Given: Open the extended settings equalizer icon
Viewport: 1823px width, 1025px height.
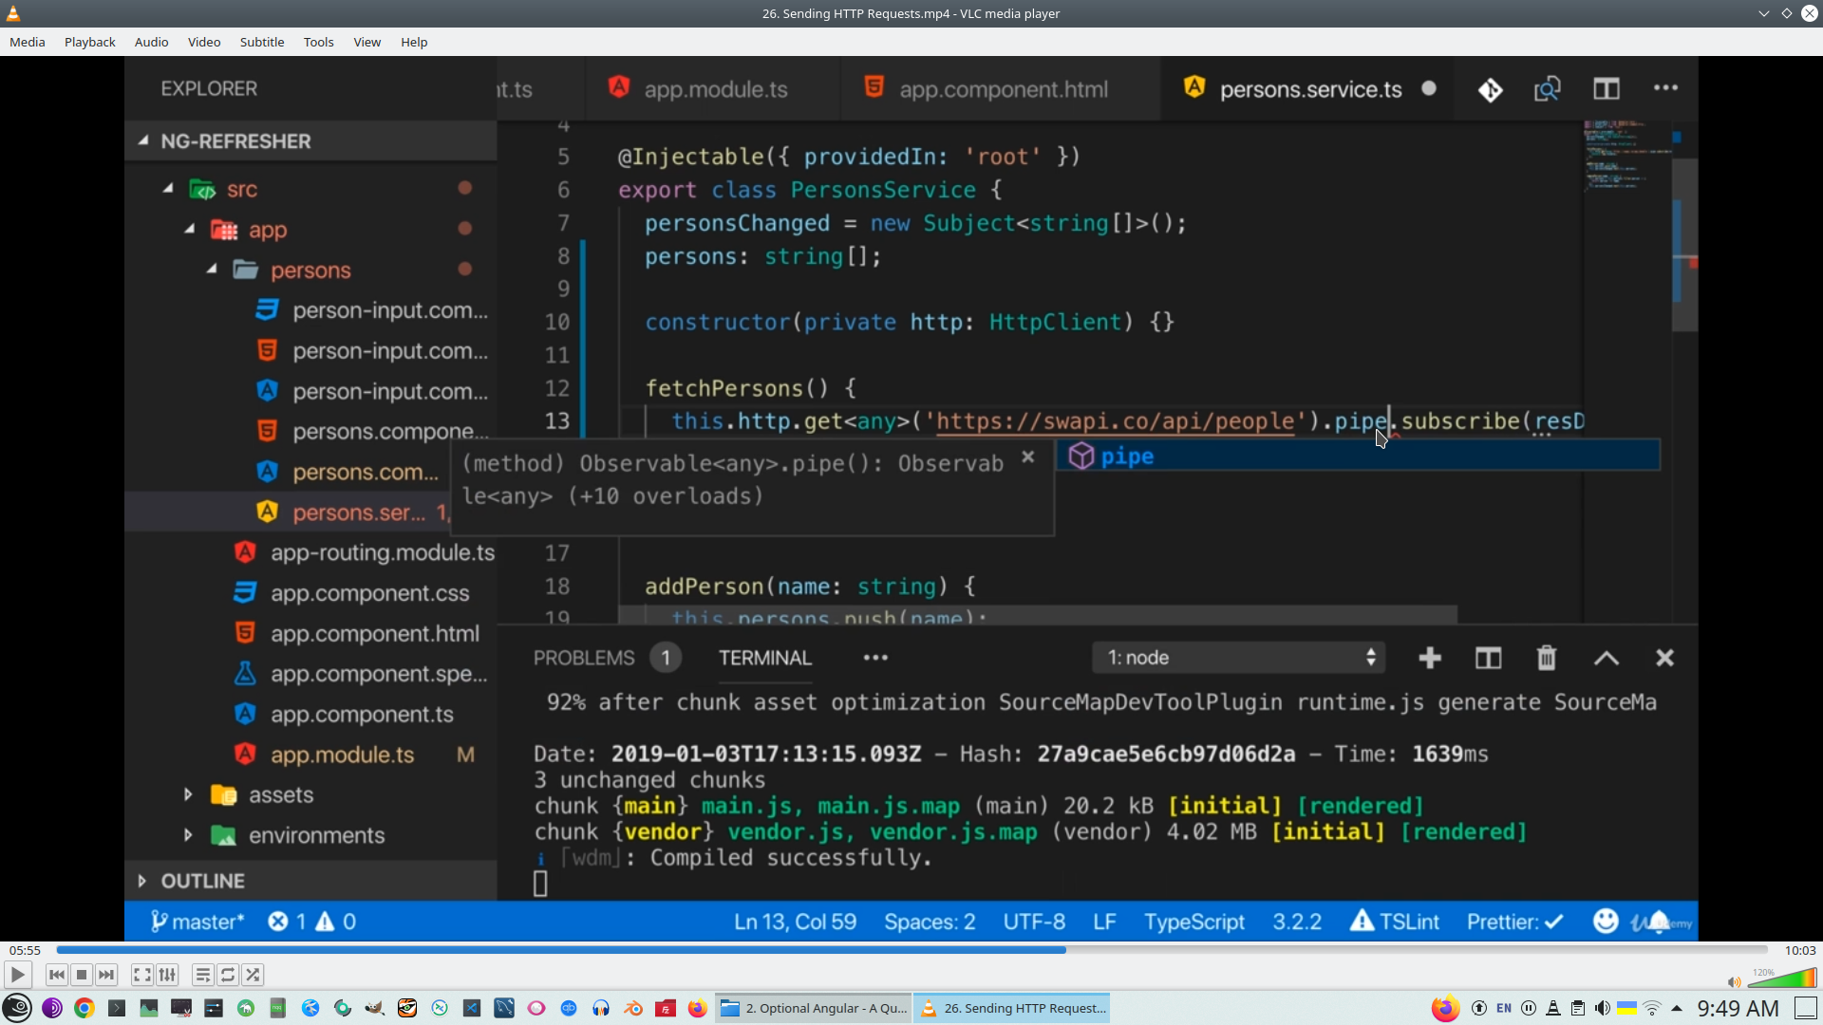Looking at the screenshot, I should 168,975.
